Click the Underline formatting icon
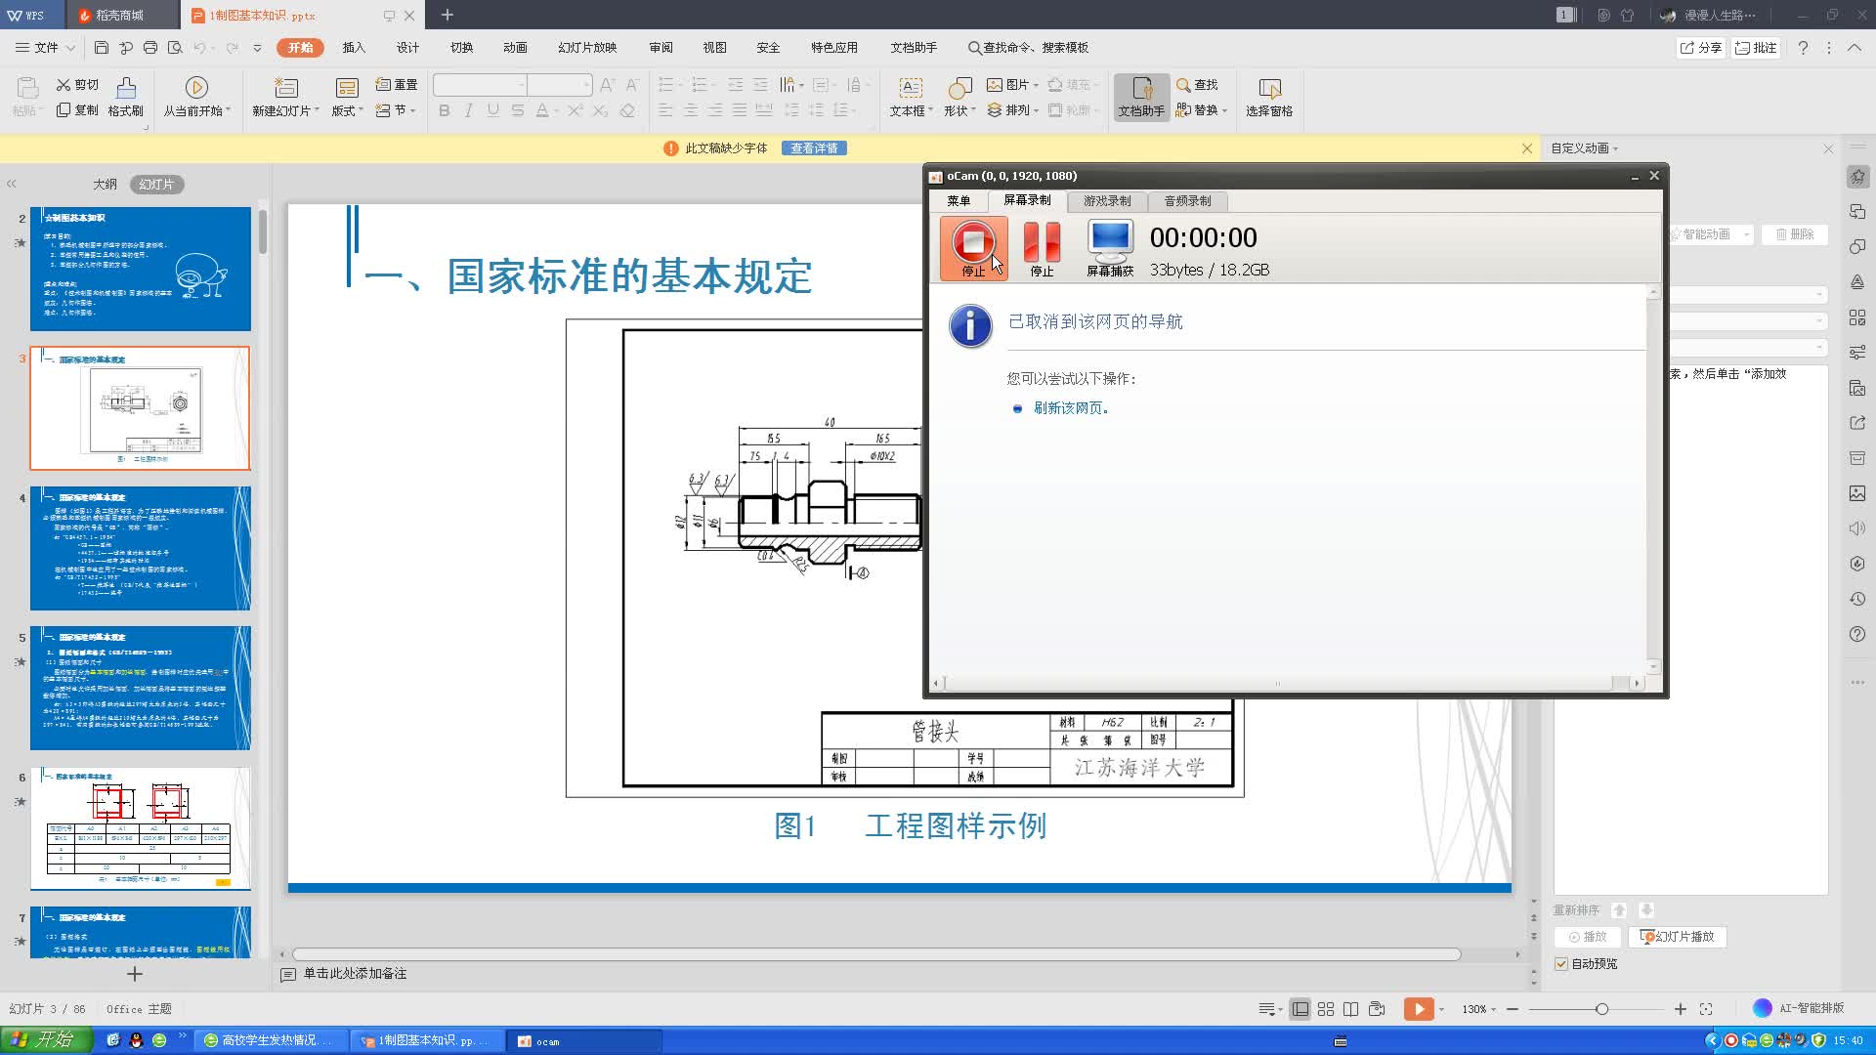The width and height of the screenshot is (1876, 1055). pyautogui.click(x=493, y=110)
